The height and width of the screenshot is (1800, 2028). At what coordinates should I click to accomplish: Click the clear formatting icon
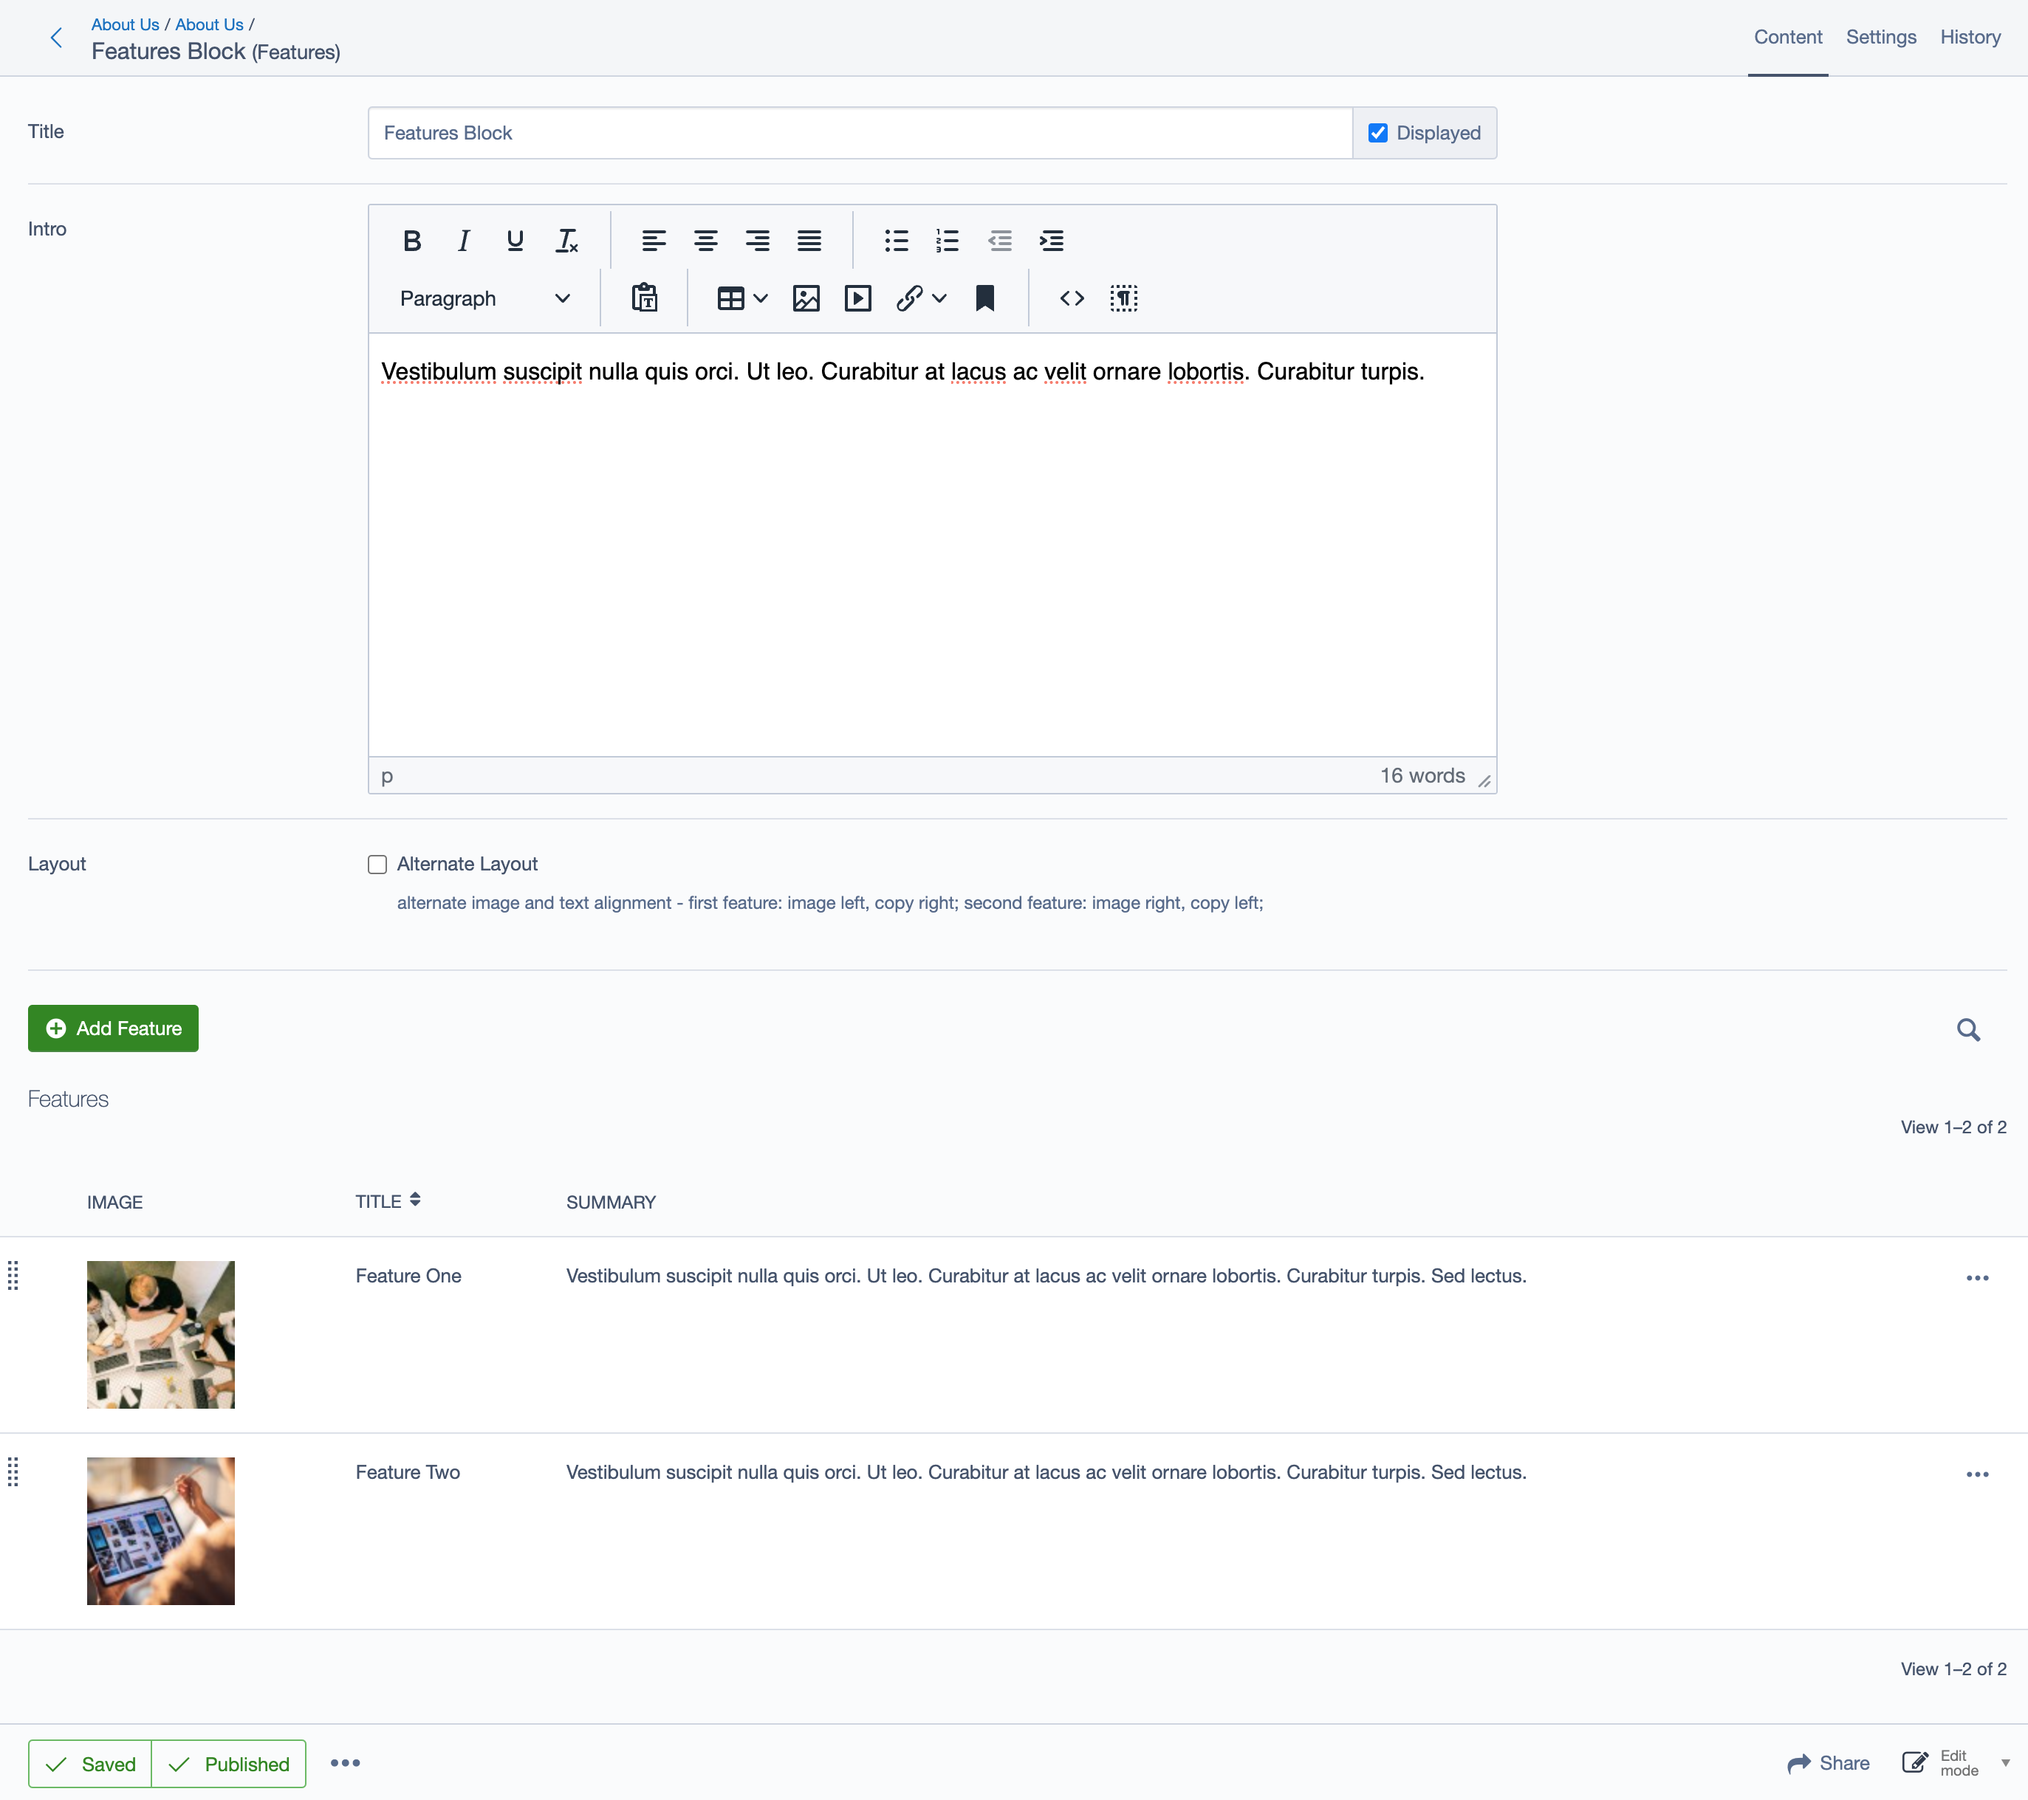tap(566, 241)
